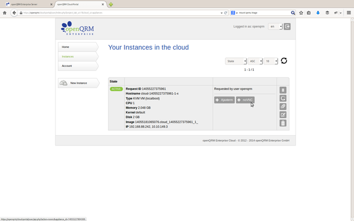Screen dimensions: 354x221
Task: Click the ACTIVE state badge
Action: pos(116,89)
